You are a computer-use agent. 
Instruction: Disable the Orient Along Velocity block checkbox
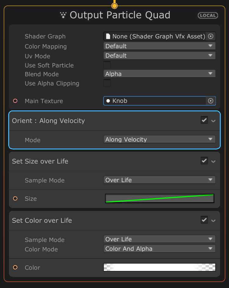pyautogui.click(x=204, y=120)
